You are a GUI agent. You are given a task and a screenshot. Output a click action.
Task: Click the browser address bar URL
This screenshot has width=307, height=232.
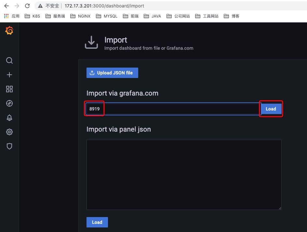pyautogui.click(x=104, y=6)
